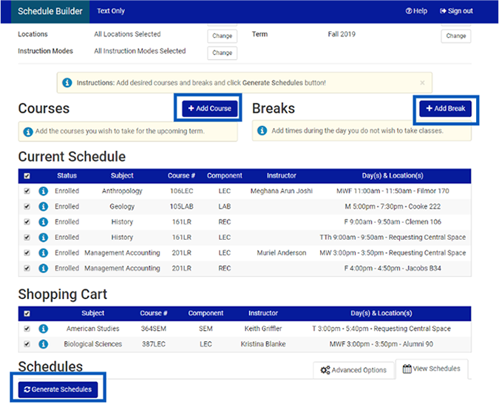Viewport: 499px width, 410px height.
Task: Toggle the select-all checkbox in Current Schedule header
Action: [x=27, y=176]
